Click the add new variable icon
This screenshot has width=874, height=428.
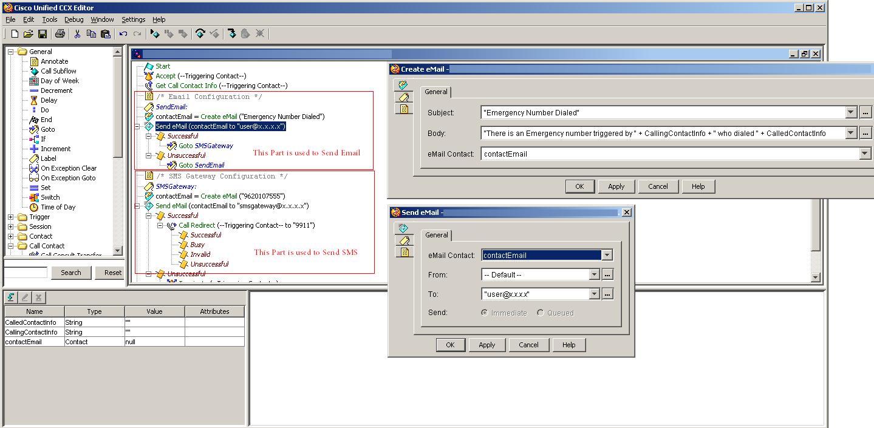coord(12,297)
